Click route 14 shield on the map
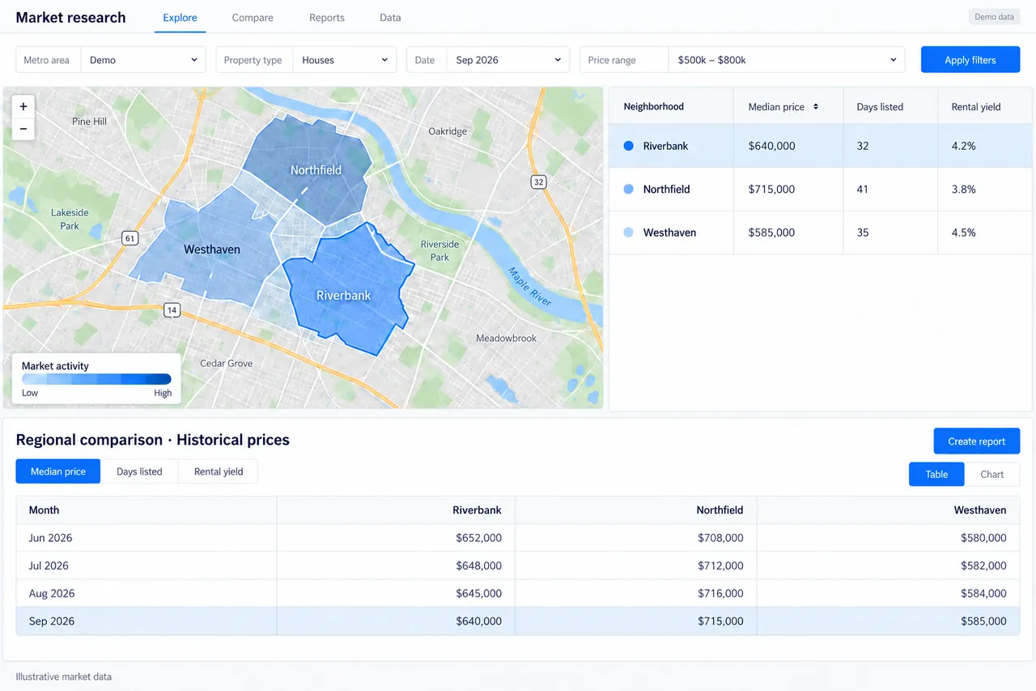 click(172, 309)
